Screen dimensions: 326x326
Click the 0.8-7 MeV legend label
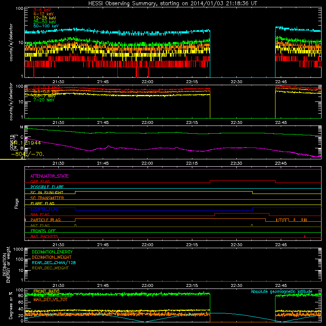click(x=44, y=96)
